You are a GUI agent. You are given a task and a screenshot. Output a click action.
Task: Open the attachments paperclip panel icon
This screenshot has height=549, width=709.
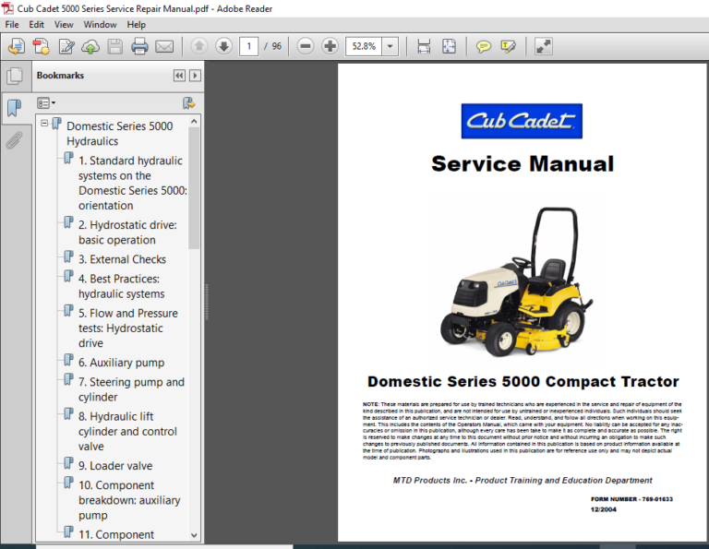(15, 140)
